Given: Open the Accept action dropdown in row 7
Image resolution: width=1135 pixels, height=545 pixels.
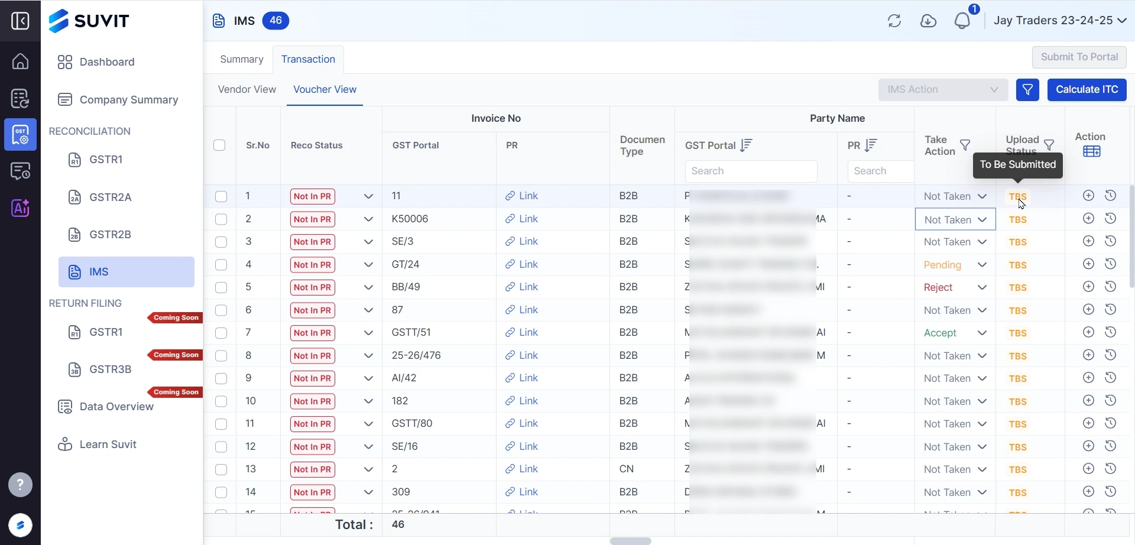Looking at the screenshot, I should (955, 333).
